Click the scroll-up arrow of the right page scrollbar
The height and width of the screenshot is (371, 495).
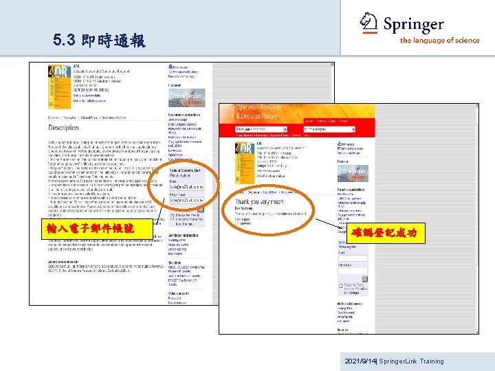(x=477, y=106)
